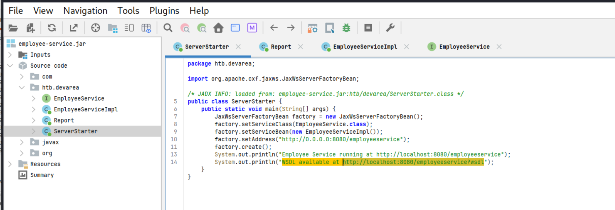Select Summary in the project tree

coord(42,175)
